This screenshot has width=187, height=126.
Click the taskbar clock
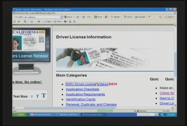[x=171, y=115]
